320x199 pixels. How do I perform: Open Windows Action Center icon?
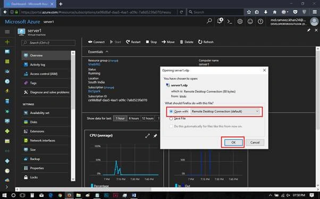click(311, 195)
